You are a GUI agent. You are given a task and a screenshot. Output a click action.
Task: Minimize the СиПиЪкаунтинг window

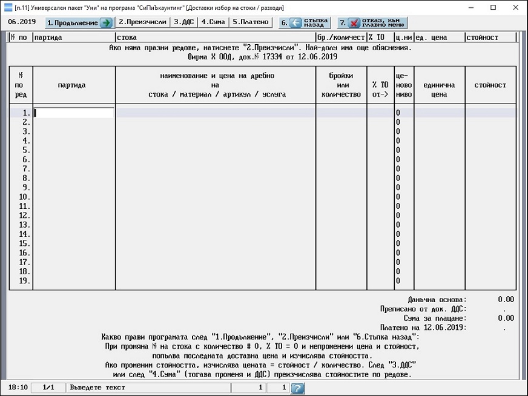click(x=471, y=7)
